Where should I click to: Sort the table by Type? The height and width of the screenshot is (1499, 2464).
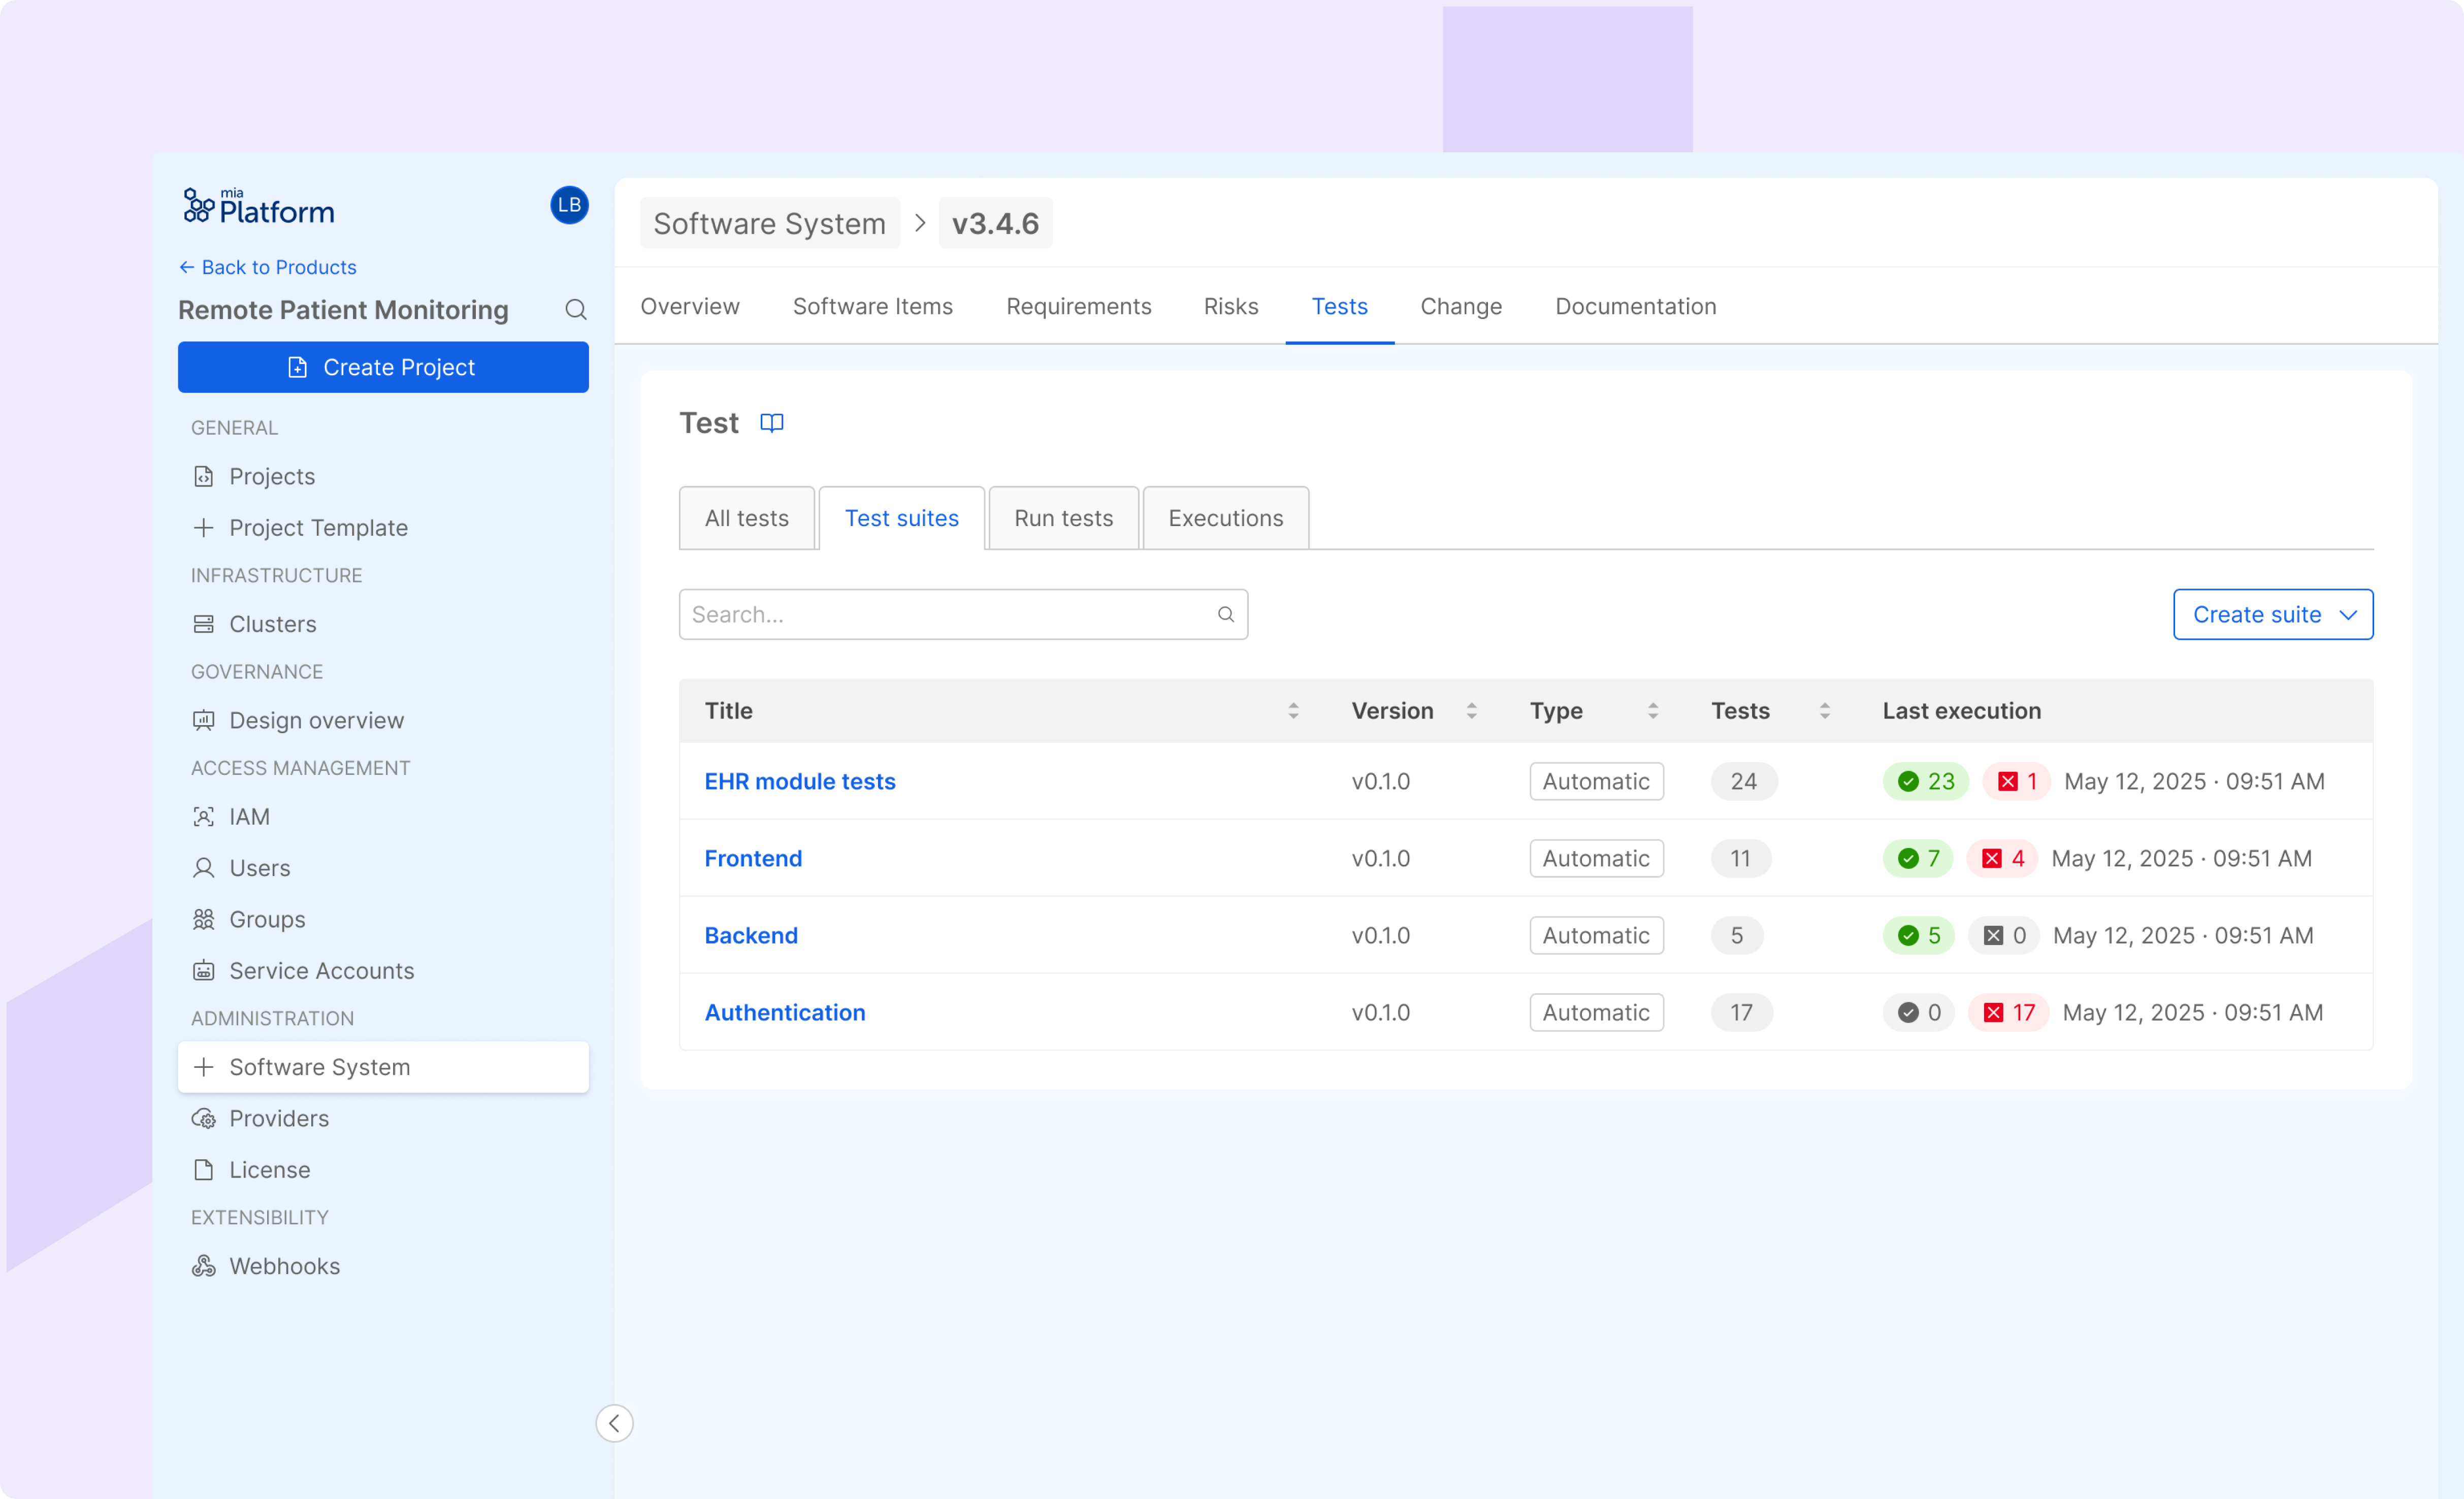click(x=1652, y=711)
